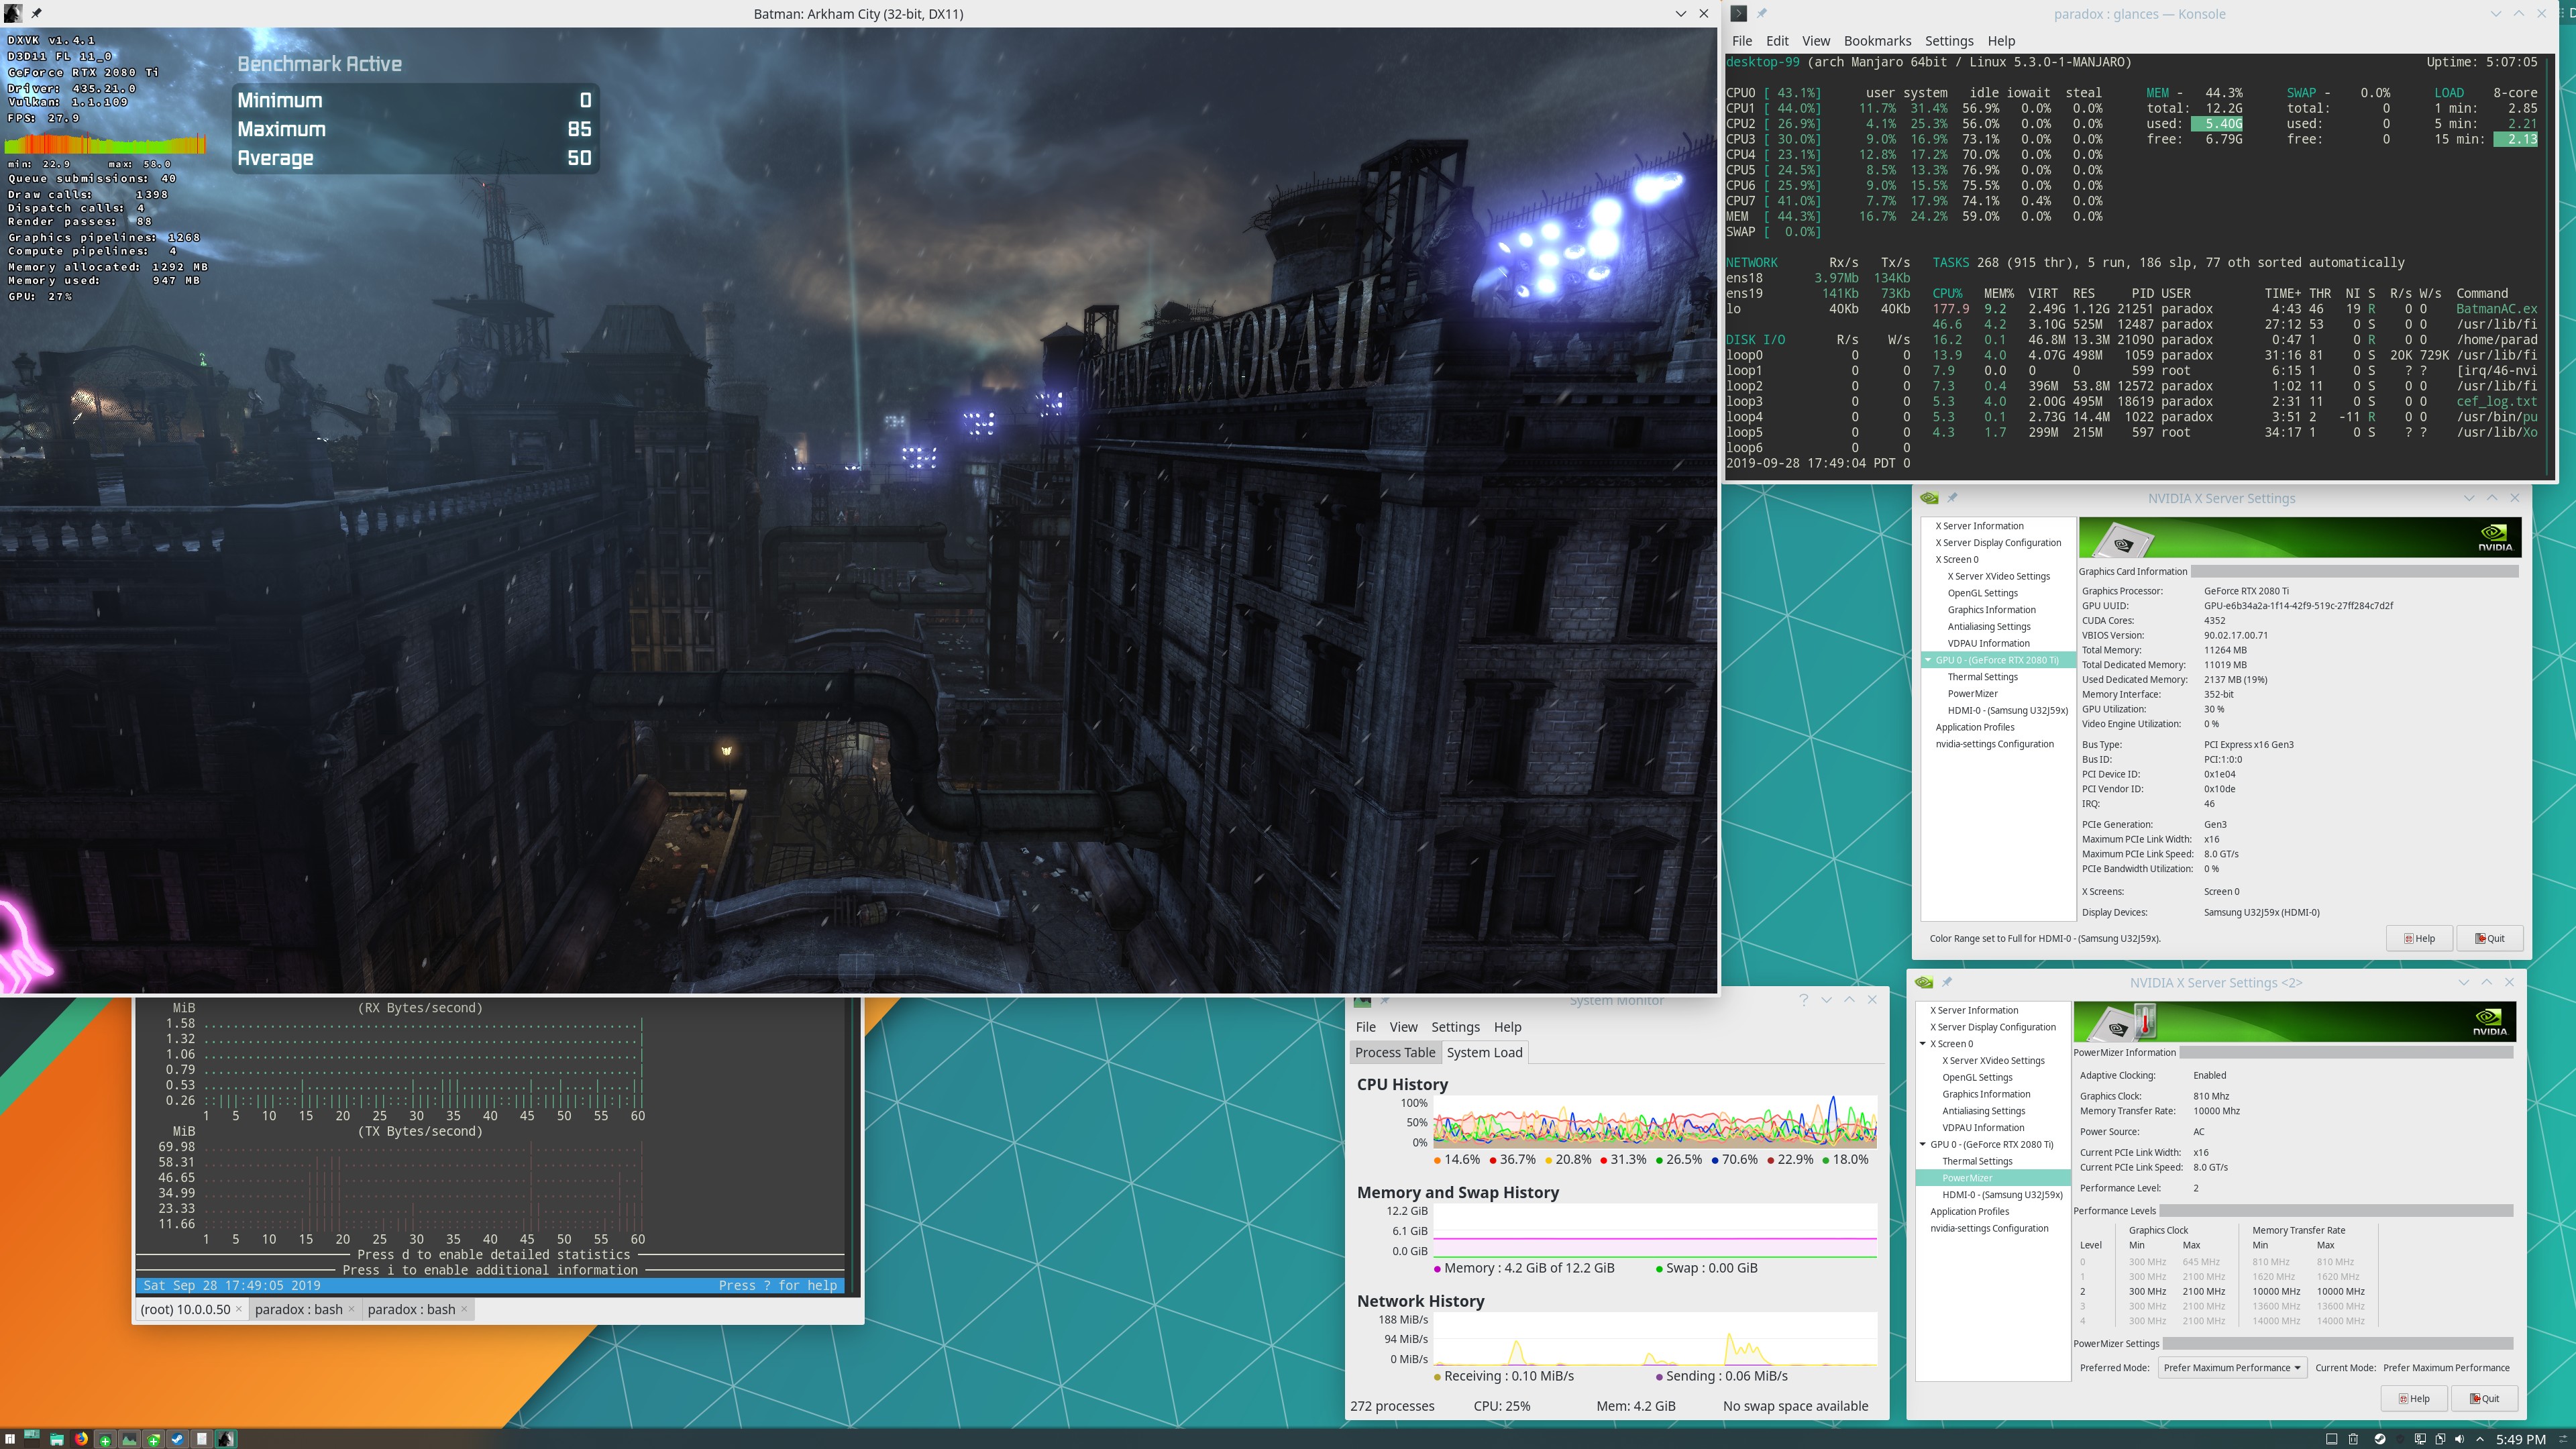Open the Konsole Edit menu

1777,41
